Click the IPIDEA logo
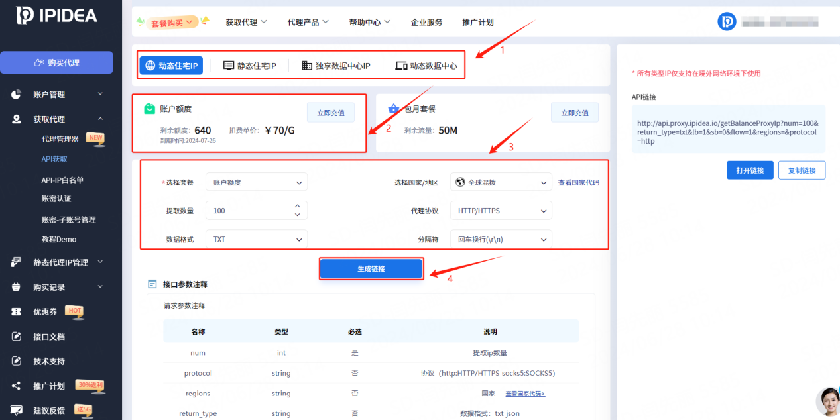Screen dimensions: 840x420 (56, 15)
